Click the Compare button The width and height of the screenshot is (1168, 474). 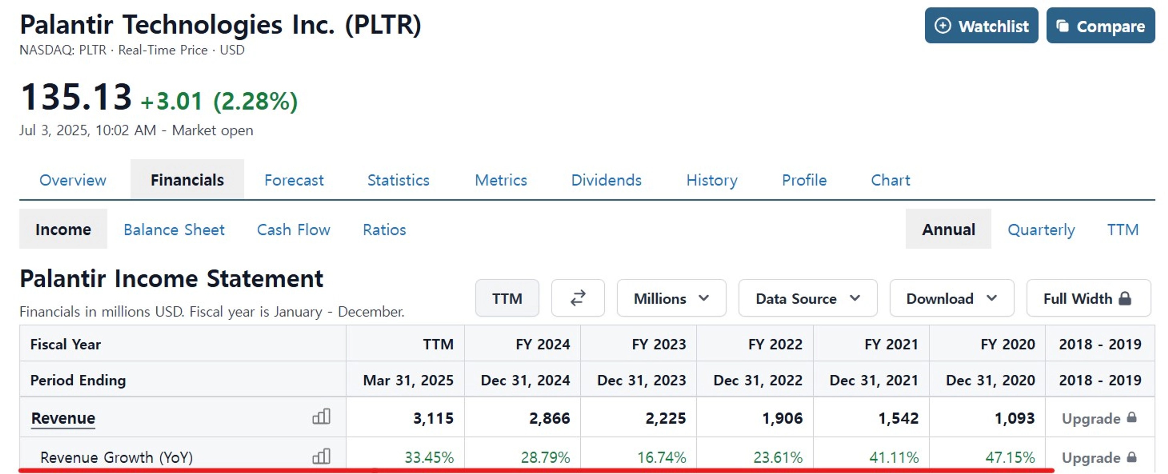pyautogui.click(x=1100, y=26)
